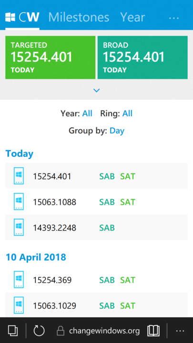This screenshot has width=193, height=343.
Task: Open the Broad 15254.401 tile
Action: tap(142, 57)
